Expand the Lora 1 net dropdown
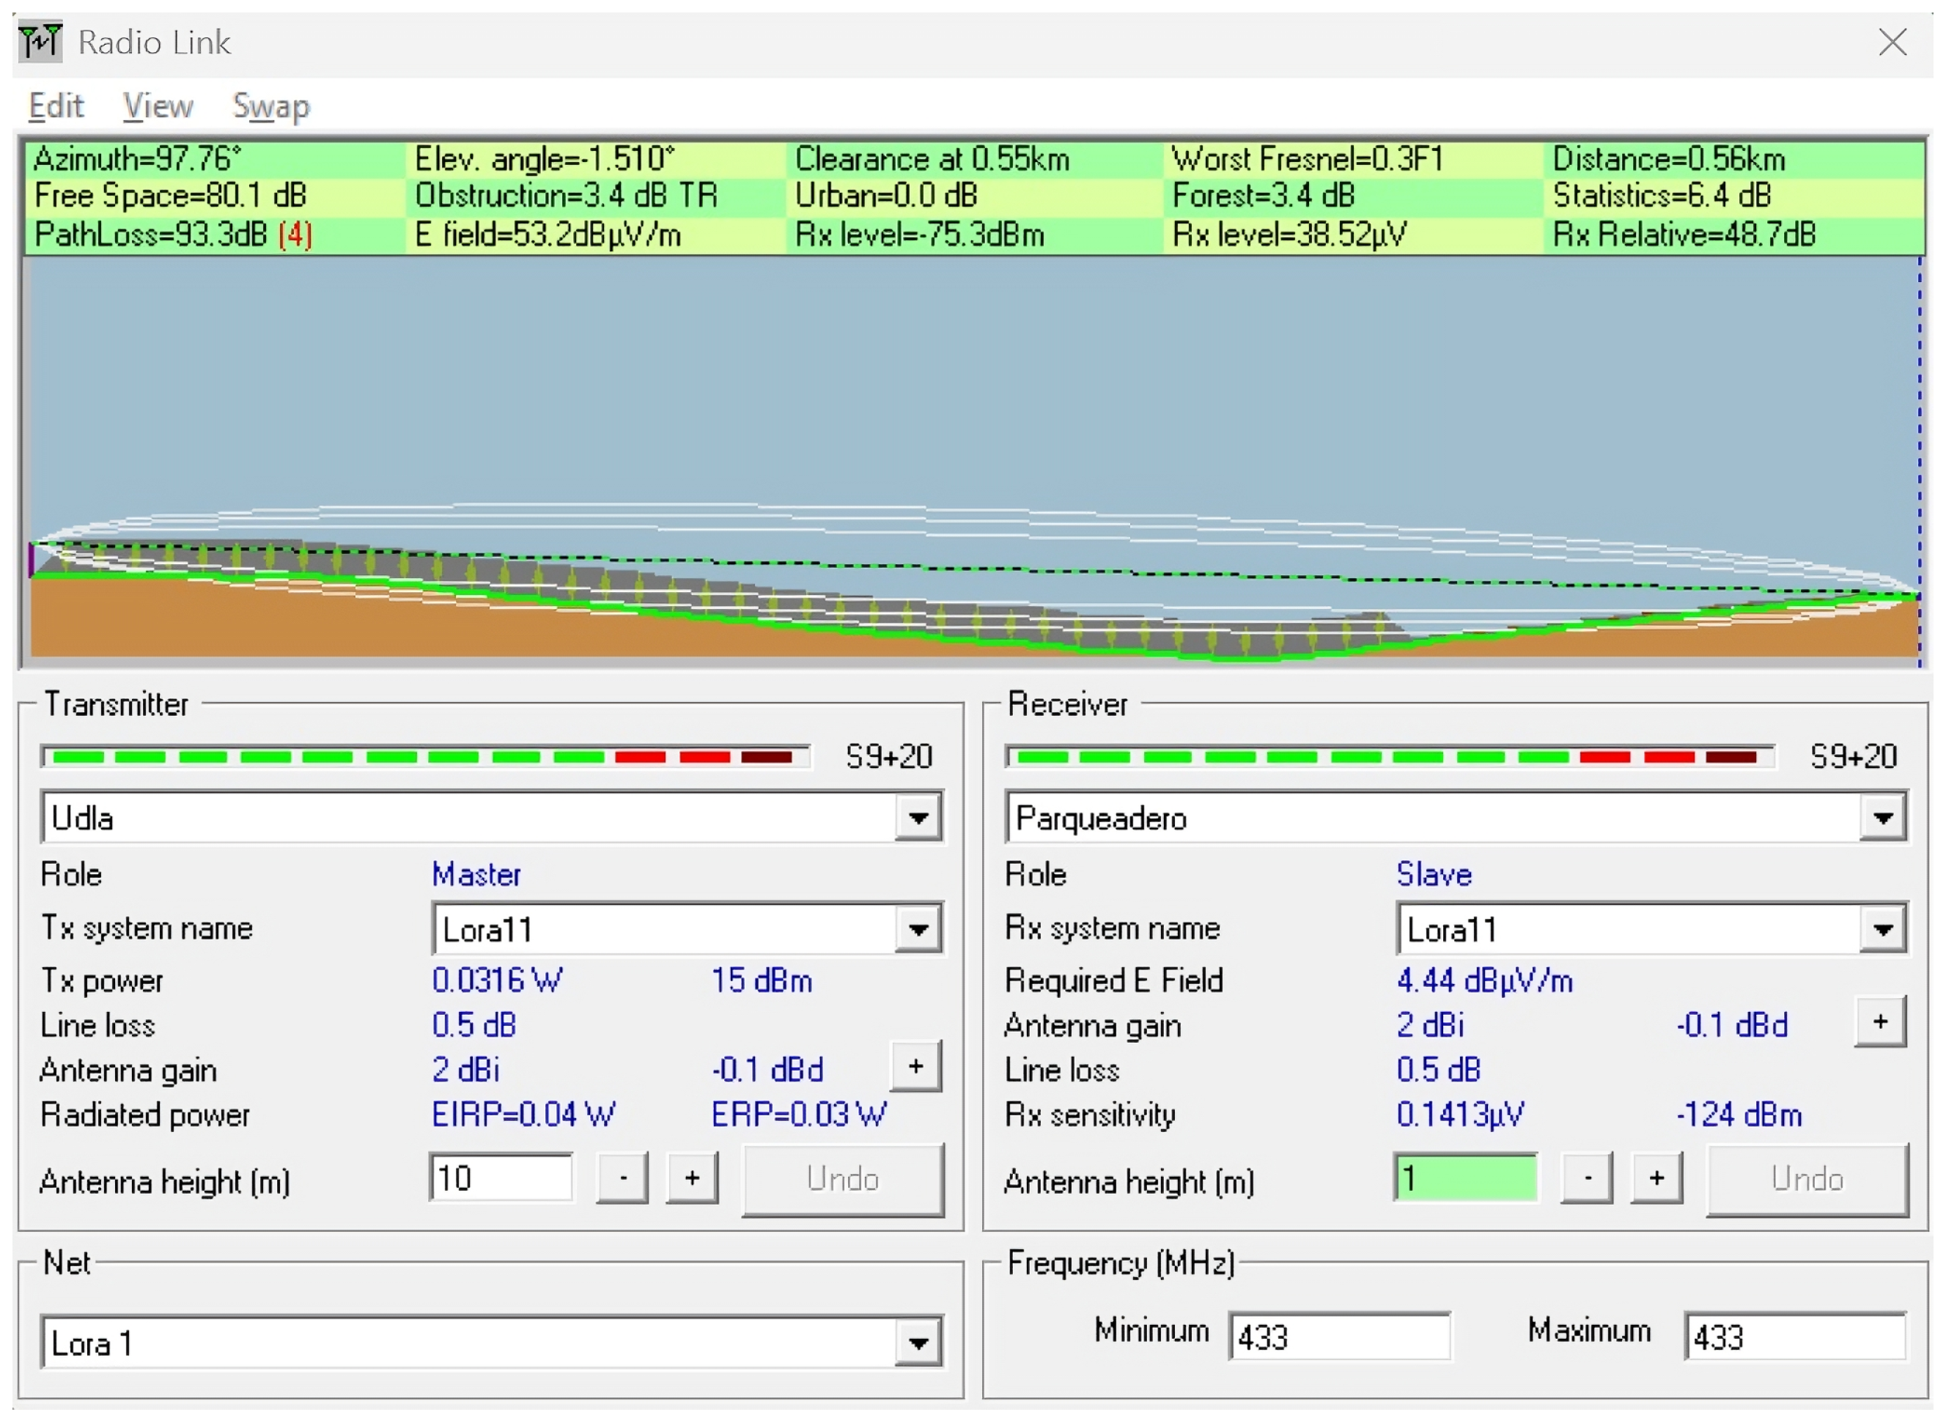 918,1341
